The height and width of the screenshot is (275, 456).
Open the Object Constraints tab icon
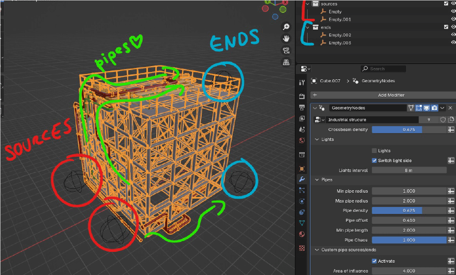click(x=302, y=212)
